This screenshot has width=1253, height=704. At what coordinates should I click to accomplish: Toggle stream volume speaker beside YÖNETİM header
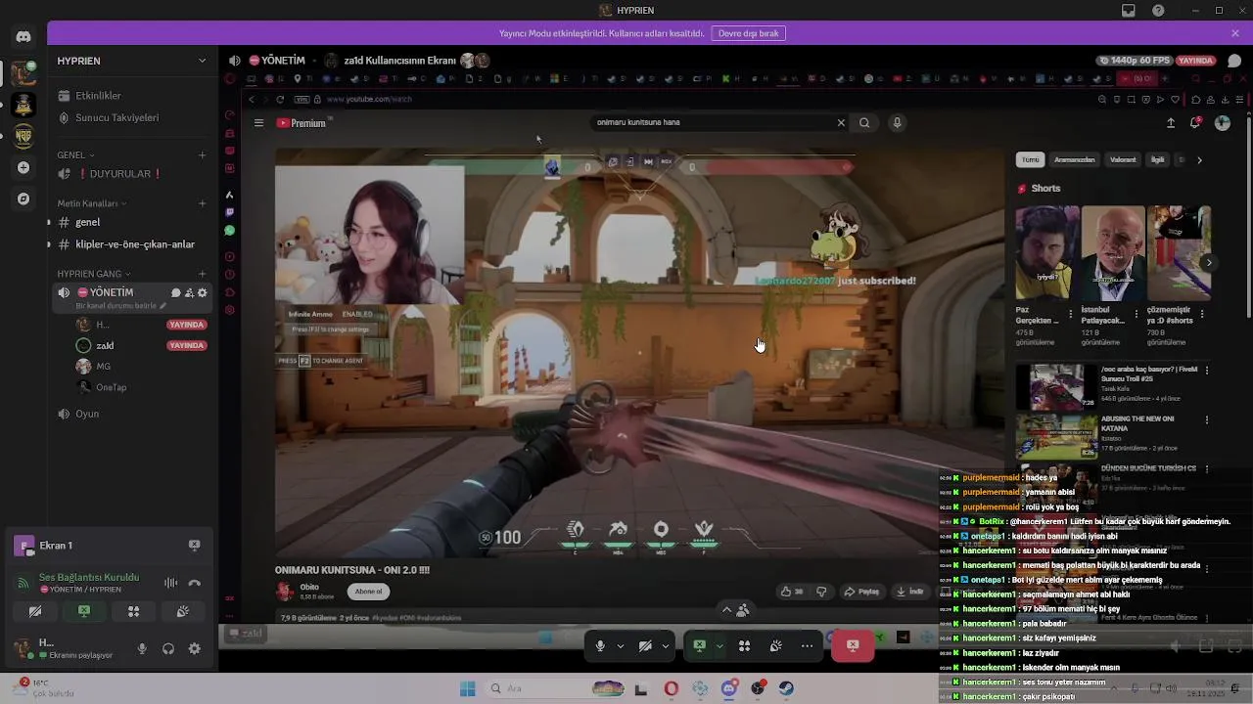coord(235,61)
